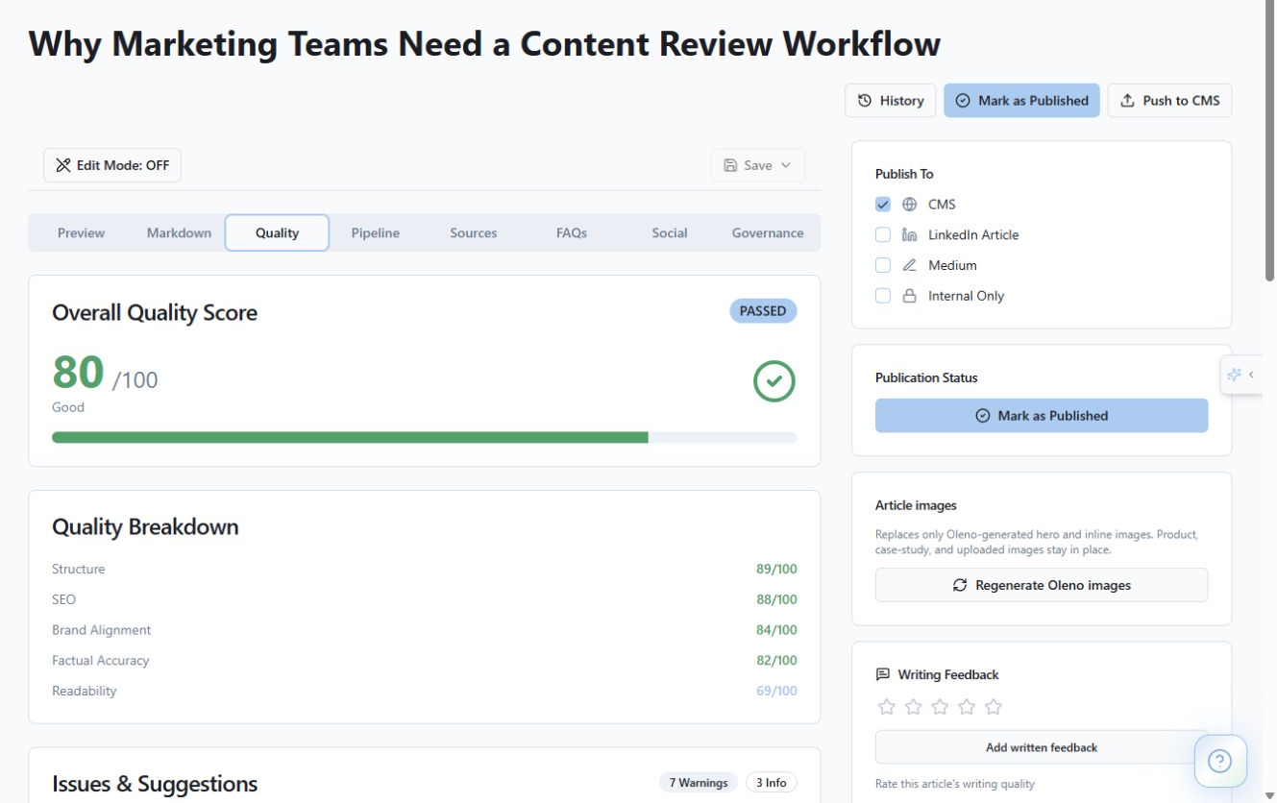
Task: Click the Writing Feedback comment icon
Action: point(883,674)
